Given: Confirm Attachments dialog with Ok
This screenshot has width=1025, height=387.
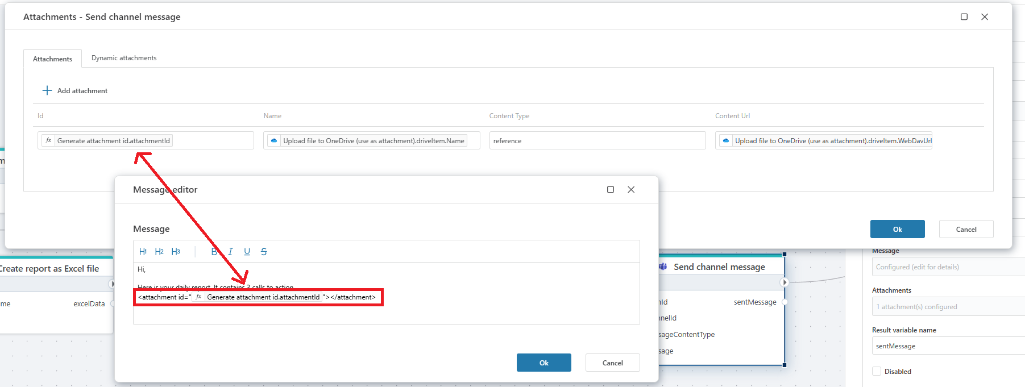Looking at the screenshot, I should [x=897, y=229].
